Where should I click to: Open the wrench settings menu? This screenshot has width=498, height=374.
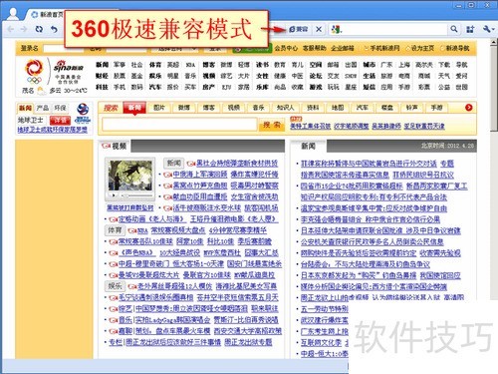pyautogui.click(x=488, y=29)
